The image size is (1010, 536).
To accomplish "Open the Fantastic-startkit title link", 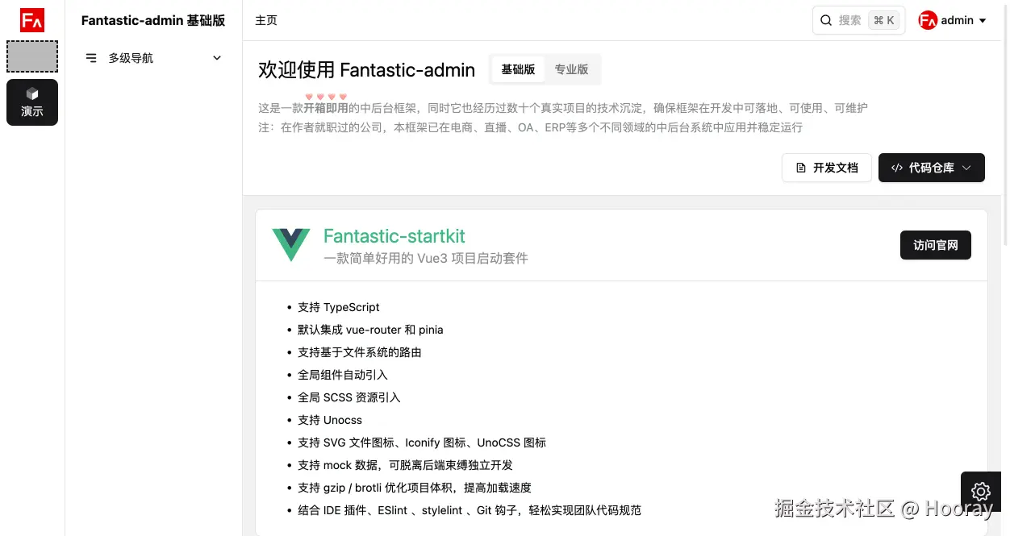I will coord(394,236).
